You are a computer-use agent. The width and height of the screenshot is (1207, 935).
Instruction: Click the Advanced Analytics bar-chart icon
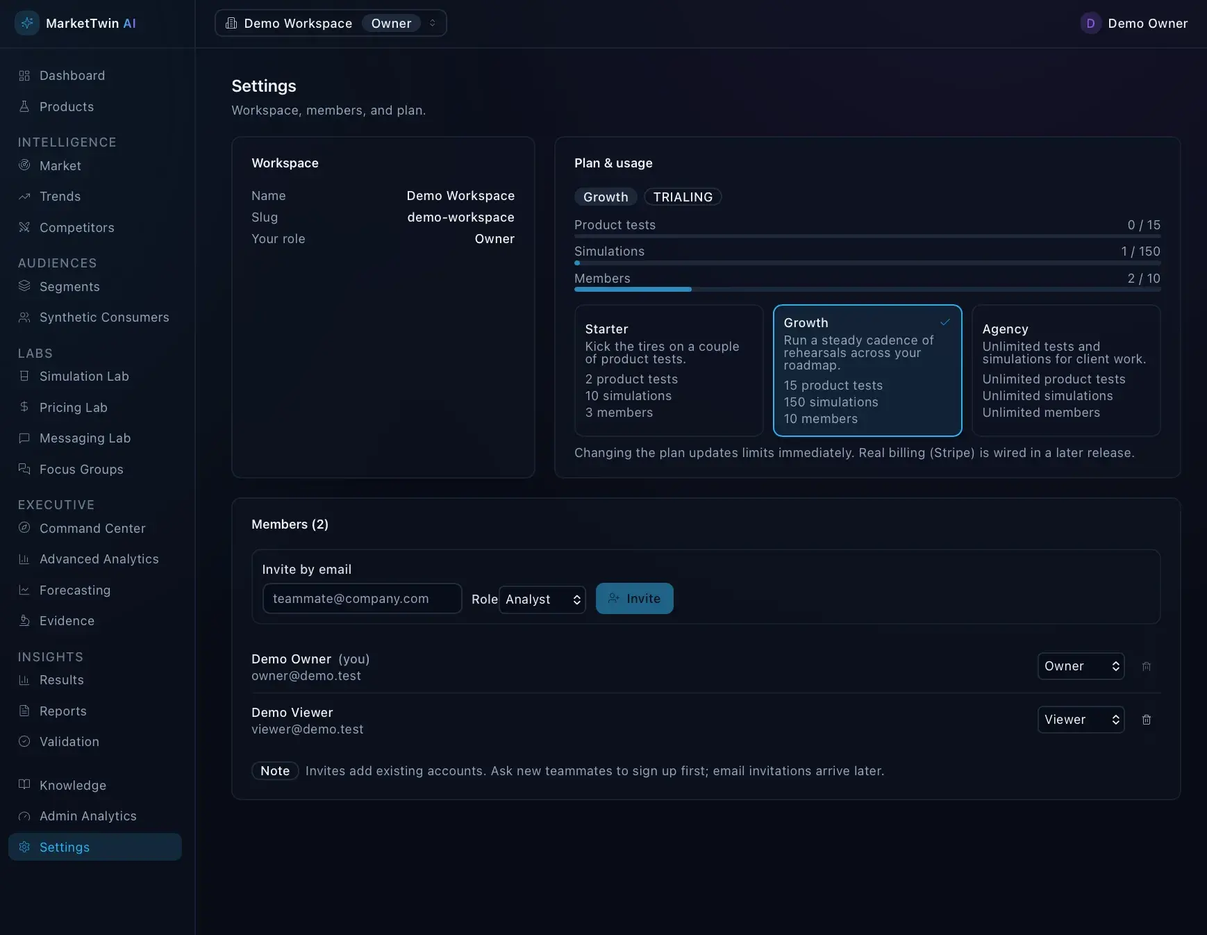tap(24, 559)
